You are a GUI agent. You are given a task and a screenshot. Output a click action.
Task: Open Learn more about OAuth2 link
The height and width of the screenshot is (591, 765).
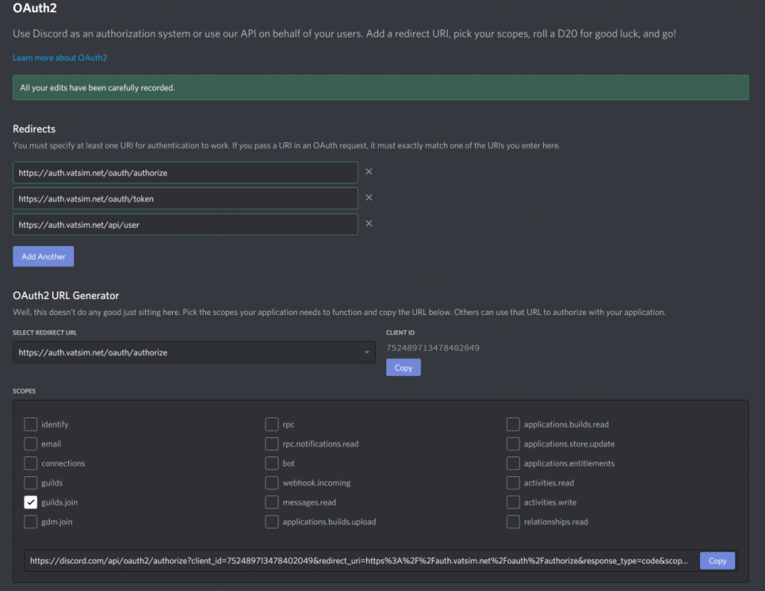[60, 58]
